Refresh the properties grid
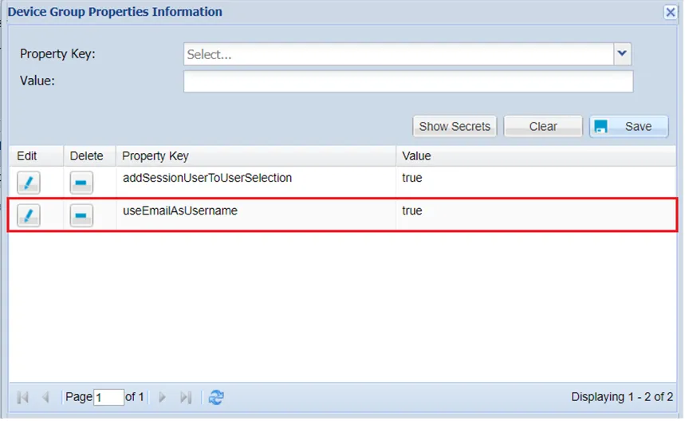Screen dimensions: 685x421 (x=216, y=397)
